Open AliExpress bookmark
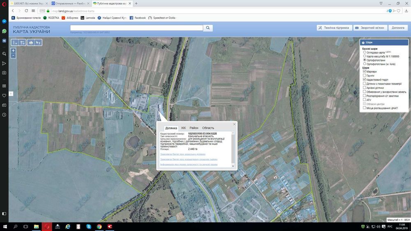The image size is (411, 231). [x=70, y=18]
